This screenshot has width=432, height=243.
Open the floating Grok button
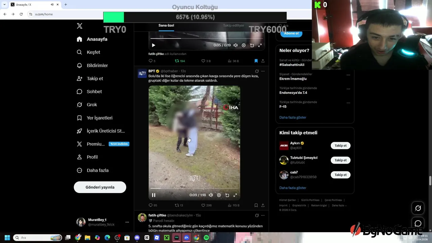[418, 208]
